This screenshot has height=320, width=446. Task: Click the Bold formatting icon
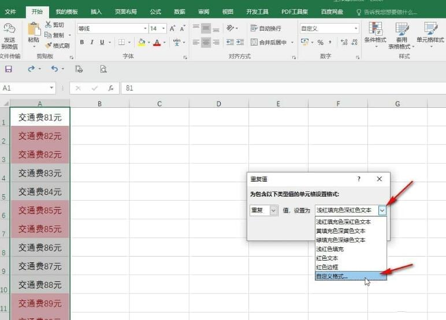[x=82, y=42]
